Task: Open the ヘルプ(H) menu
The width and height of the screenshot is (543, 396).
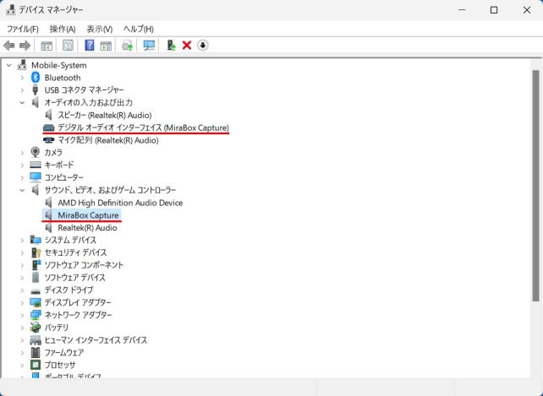Action: [139, 29]
